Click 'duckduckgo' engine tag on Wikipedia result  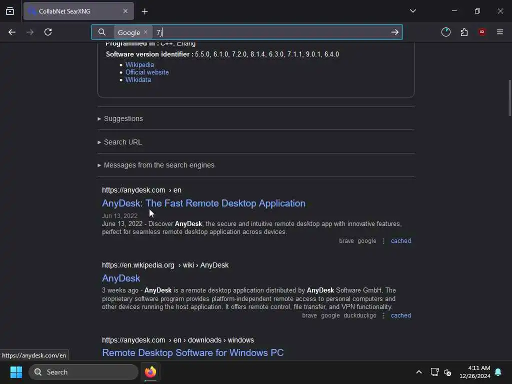tap(360, 315)
